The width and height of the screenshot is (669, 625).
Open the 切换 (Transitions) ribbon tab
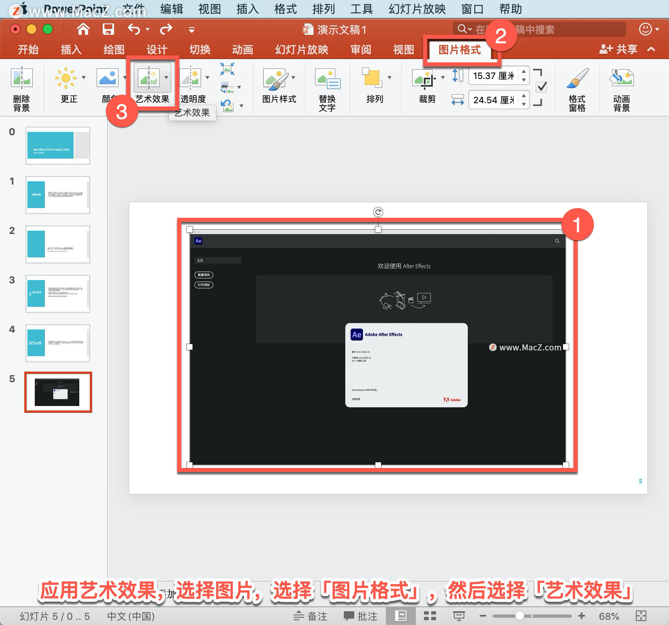(x=200, y=49)
